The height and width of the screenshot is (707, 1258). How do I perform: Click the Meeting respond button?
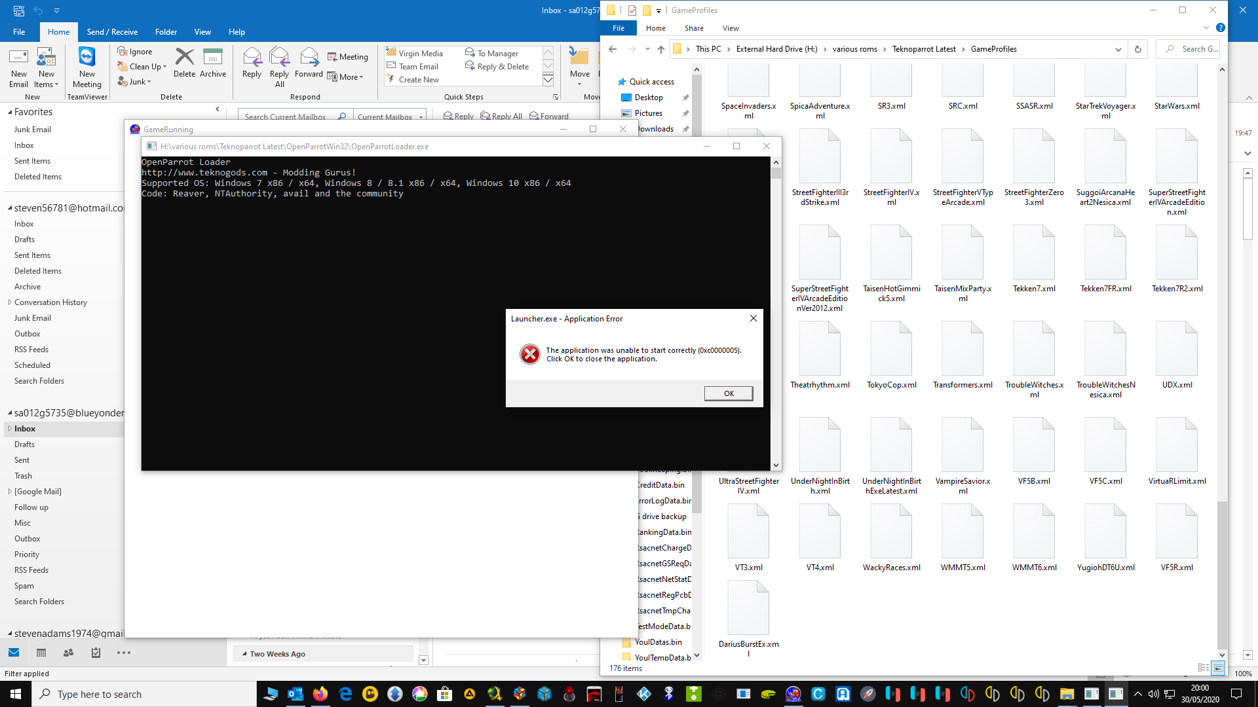348,57
